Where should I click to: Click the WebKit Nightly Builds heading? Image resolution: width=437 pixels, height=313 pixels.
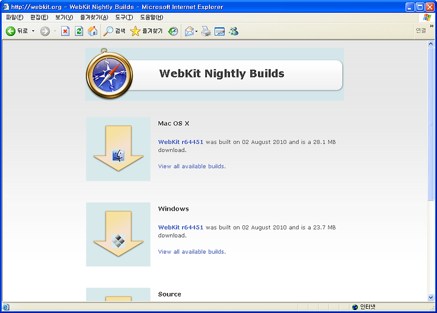pyautogui.click(x=222, y=73)
